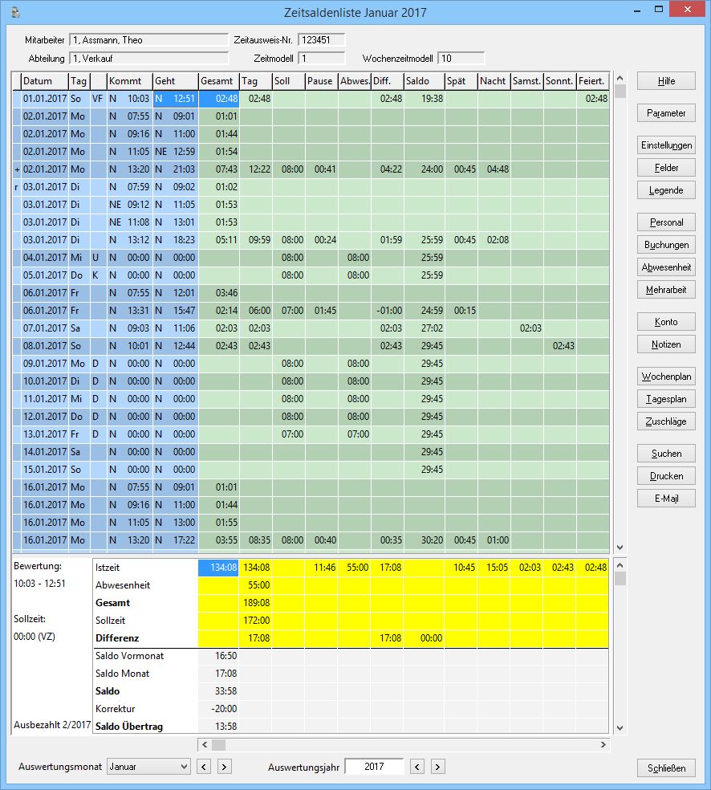Viewport: 711px width, 790px height.
Task: Click the down arrow on the day table's vertical scrollbar
Action: point(620,548)
